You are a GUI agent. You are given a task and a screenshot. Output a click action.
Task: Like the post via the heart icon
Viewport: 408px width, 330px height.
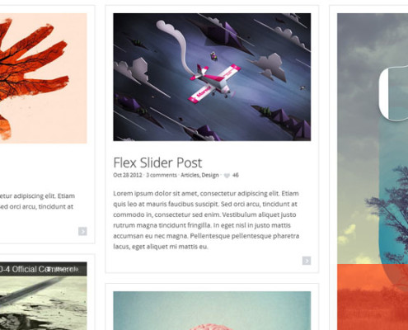(x=227, y=176)
